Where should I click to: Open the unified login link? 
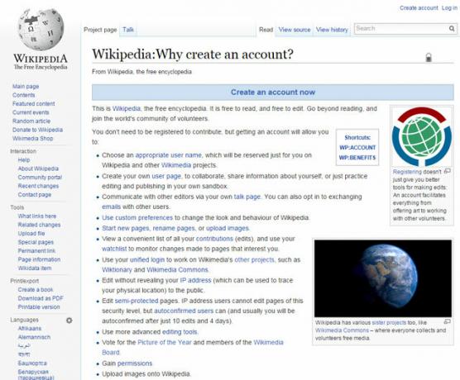(x=147, y=260)
